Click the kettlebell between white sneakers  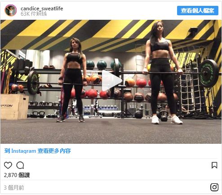(x=164, y=116)
